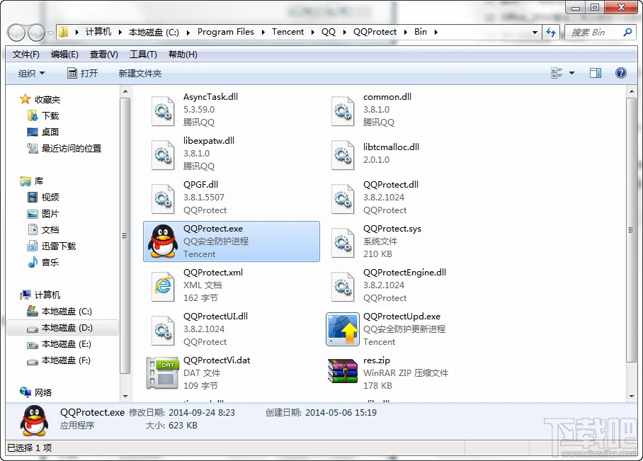Screen dimensions: 643x461
Task: Toggle the preview pane icon
Action: [x=596, y=73]
